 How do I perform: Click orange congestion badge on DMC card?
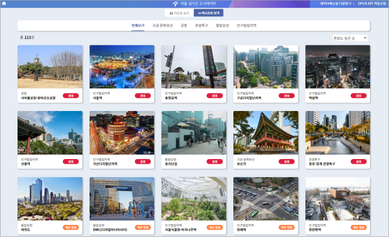pyautogui.click(x=143, y=227)
